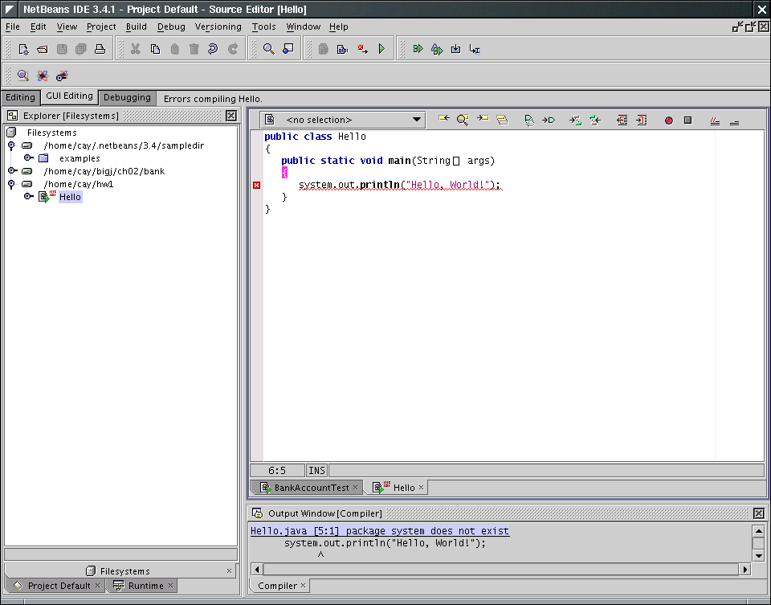Click the Open file folder icon
This screenshot has height=605, width=771.
pyautogui.click(x=43, y=49)
